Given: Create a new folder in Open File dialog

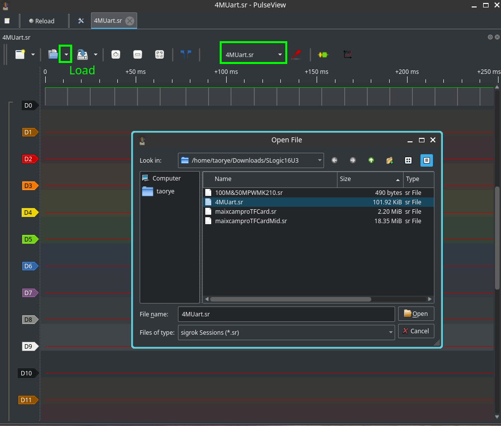Looking at the screenshot, I should (390, 160).
